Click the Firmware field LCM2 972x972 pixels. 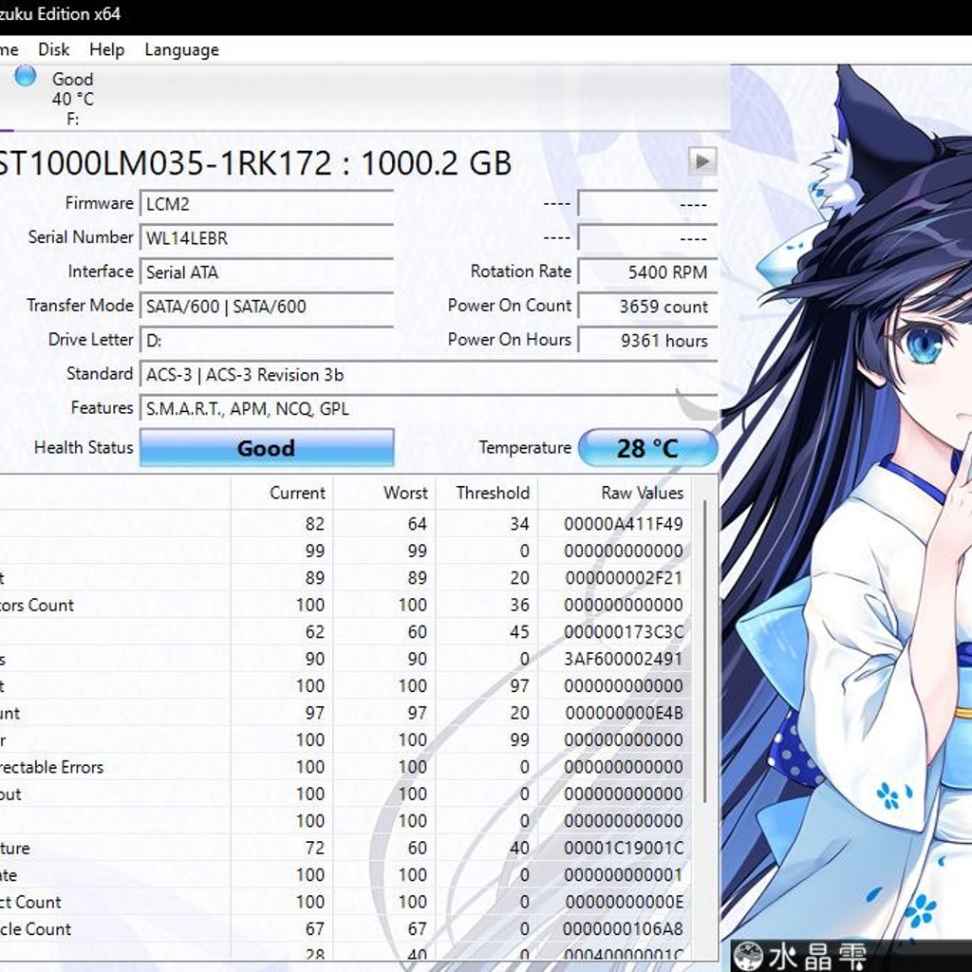click(267, 204)
